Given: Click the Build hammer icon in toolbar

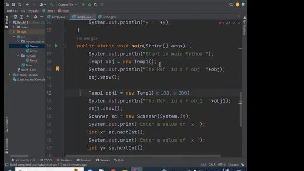Looking at the screenshot, I should [x=51, y=4].
